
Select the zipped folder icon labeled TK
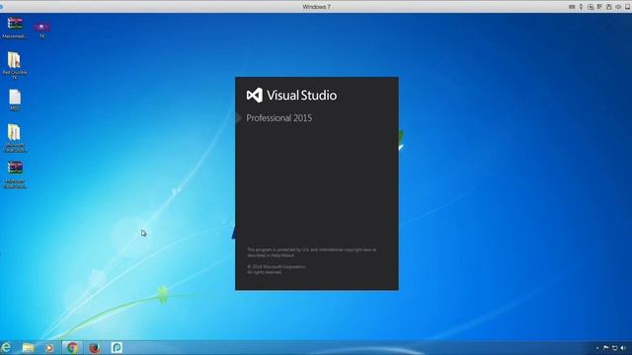[15, 65]
